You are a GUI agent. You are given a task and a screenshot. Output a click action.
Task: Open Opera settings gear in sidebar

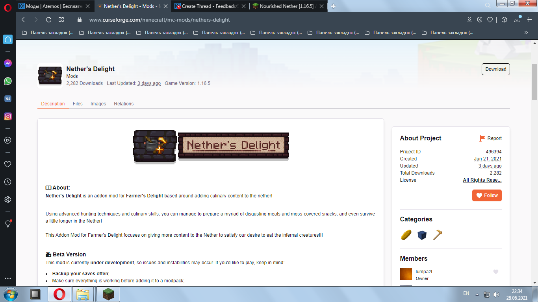tap(7, 199)
